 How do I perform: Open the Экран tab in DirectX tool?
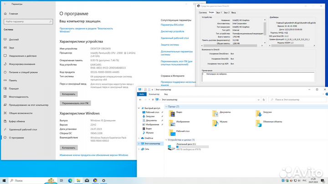[213, 12]
